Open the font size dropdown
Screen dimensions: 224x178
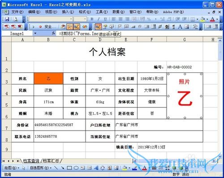[x=85, y=19]
